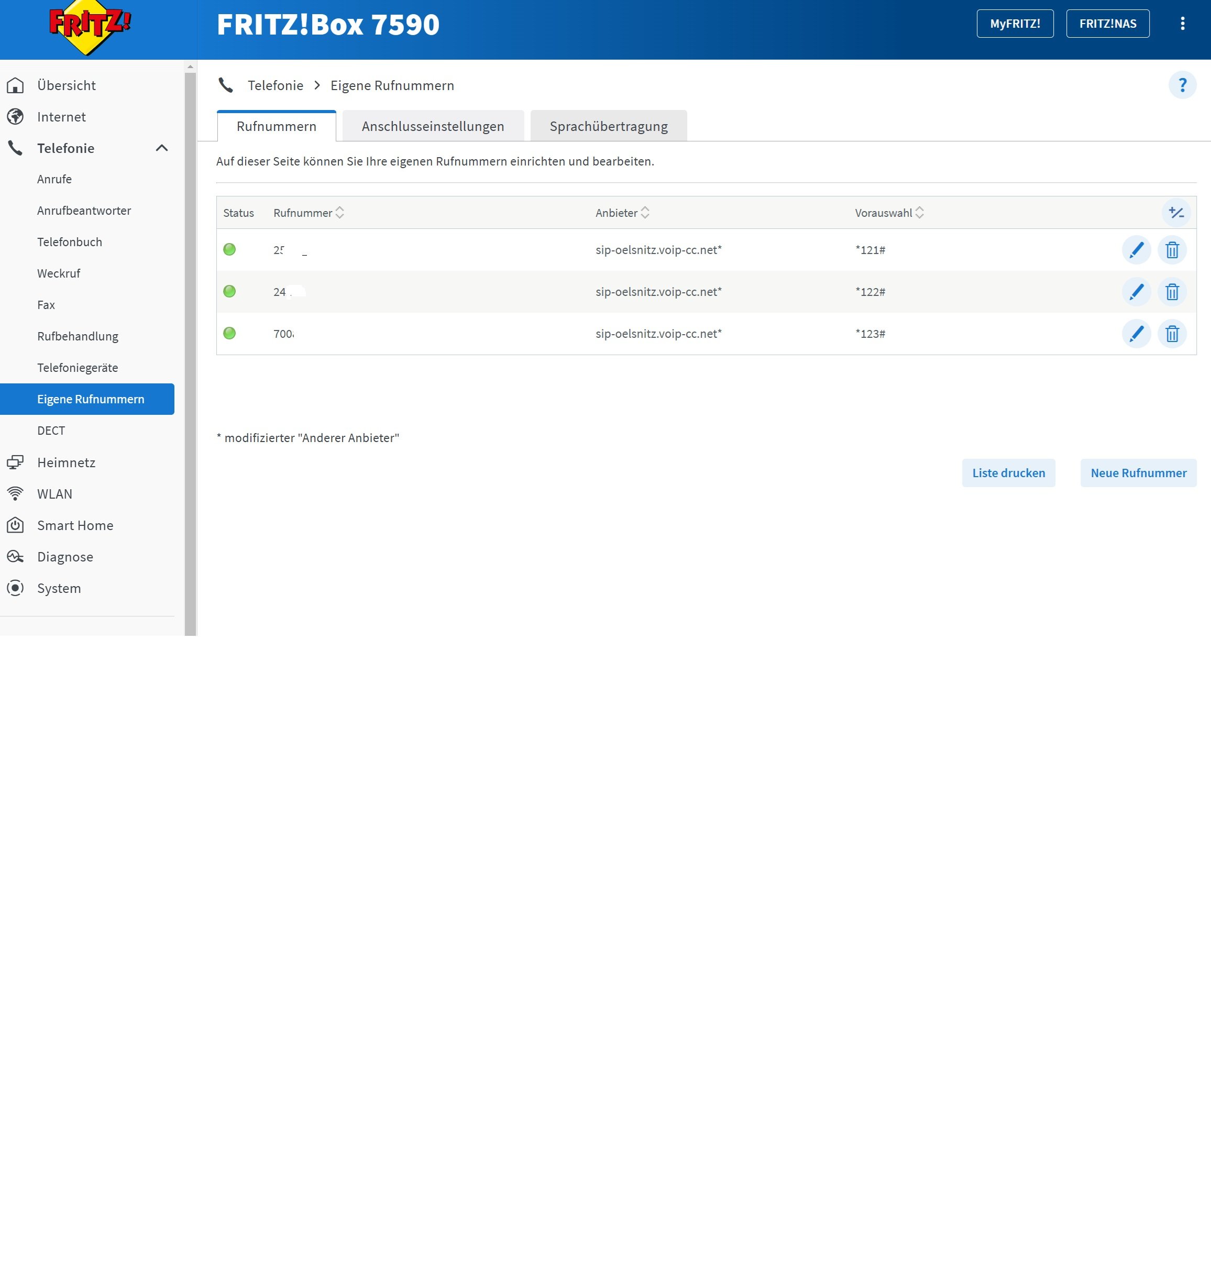Delete the number with prefix *122#
Image resolution: width=1211 pixels, height=1267 pixels.
pos(1172,292)
